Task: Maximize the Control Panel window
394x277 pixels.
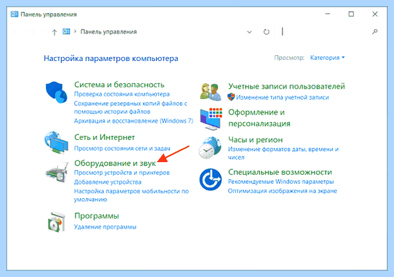Action: click(351, 14)
